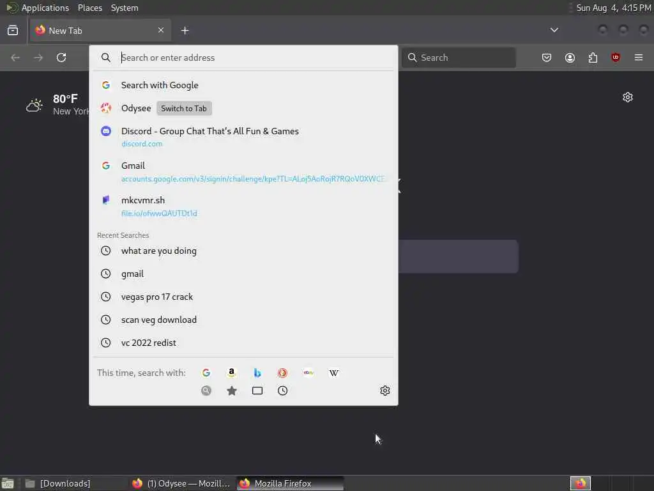Choose recent search 'what are you doing'
This screenshot has width=654, height=491.
click(x=243, y=251)
